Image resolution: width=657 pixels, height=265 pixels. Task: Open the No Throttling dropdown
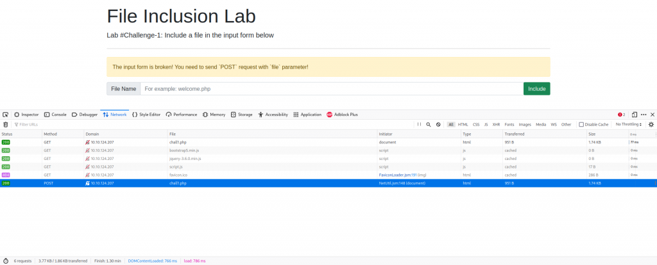click(x=629, y=124)
